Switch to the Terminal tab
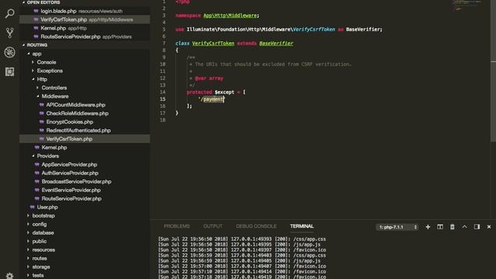The height and width of the screenshot is (279, 496). click(301, 226)
